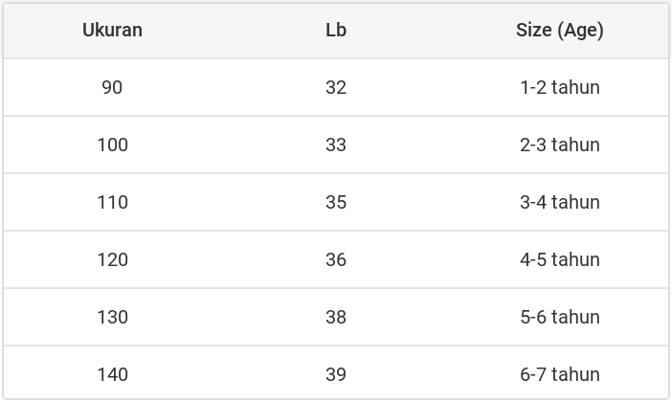Image resolution: width=672 pixels, height=402 pixels.
Task: Select the size 90 cell
Action: 112,87
